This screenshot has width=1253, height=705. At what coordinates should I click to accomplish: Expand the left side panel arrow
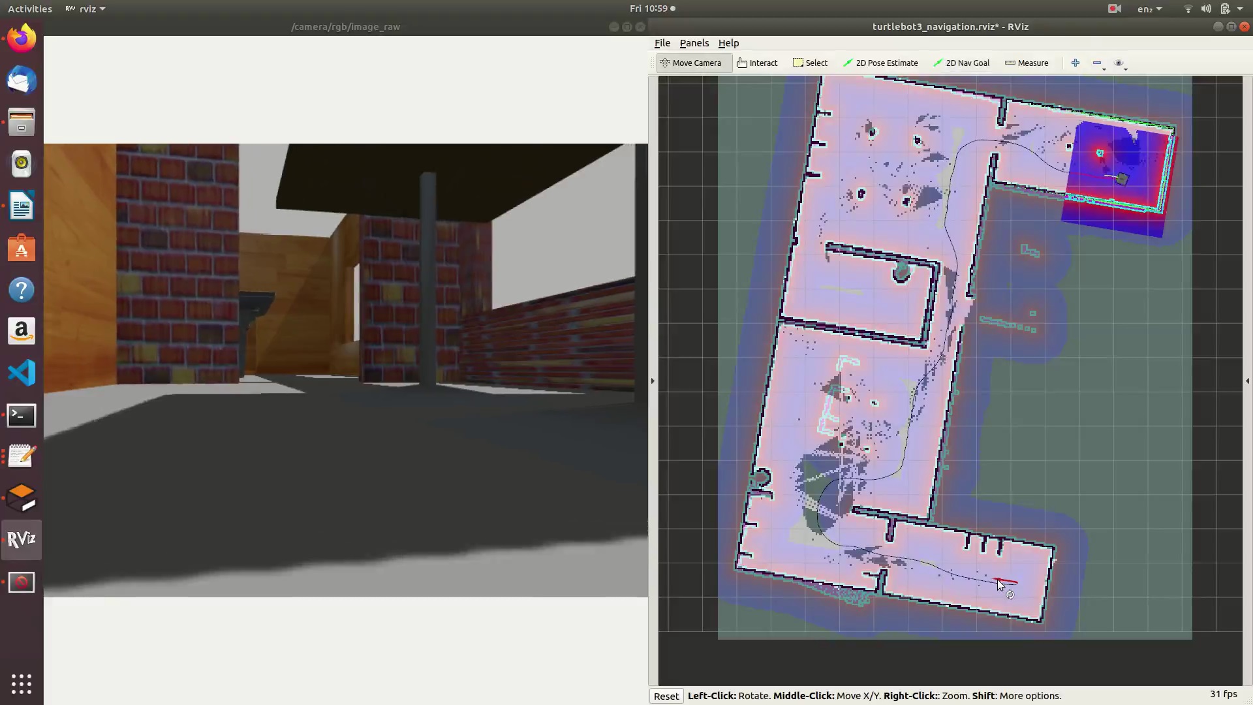tap(653, 381)
